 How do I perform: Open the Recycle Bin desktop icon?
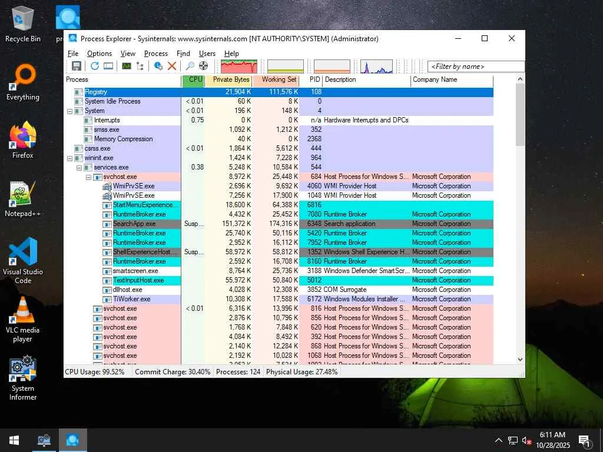point(23,24)
